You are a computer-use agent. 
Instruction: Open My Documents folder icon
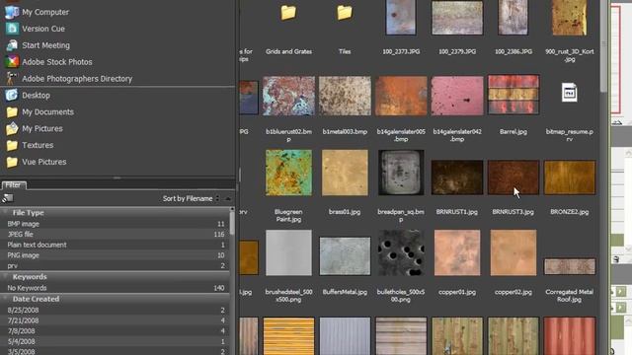(x=12, y=111)
